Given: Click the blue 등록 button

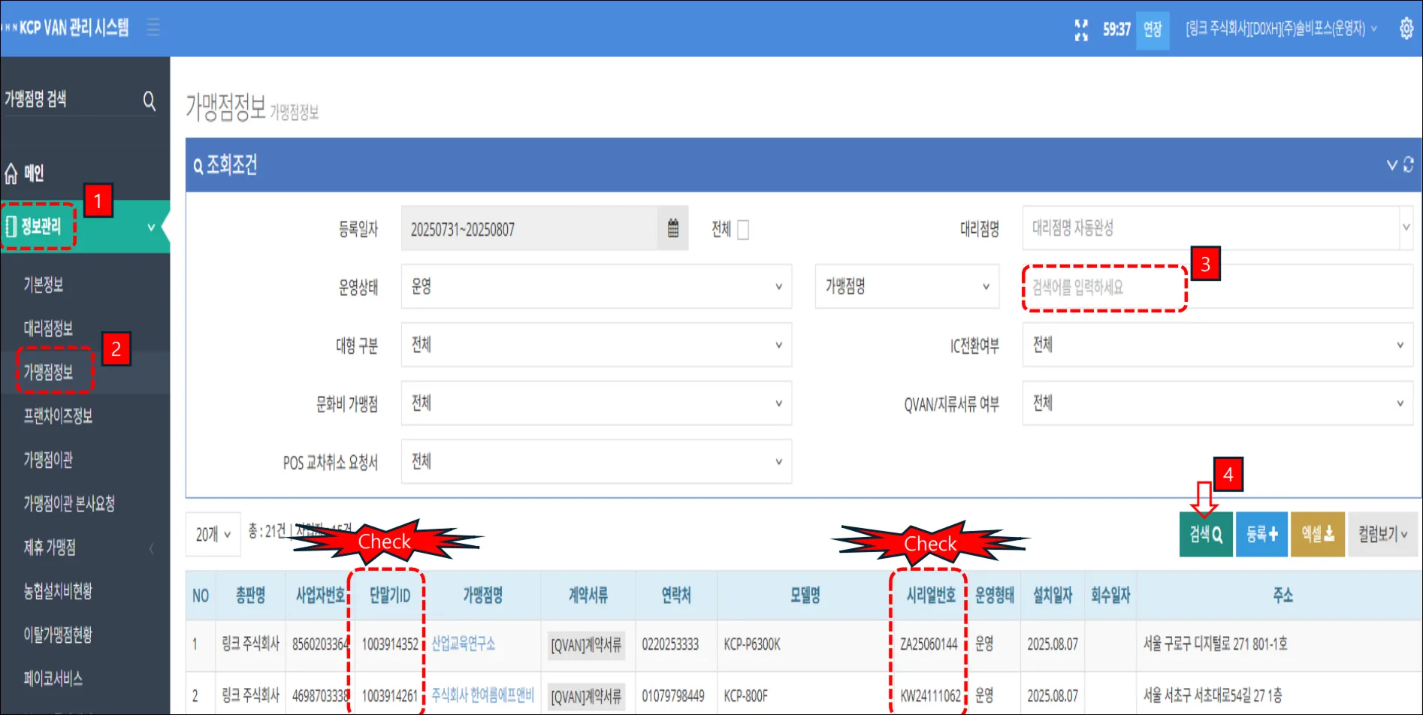Looking at the screenshot, I should click(1261, 534).
